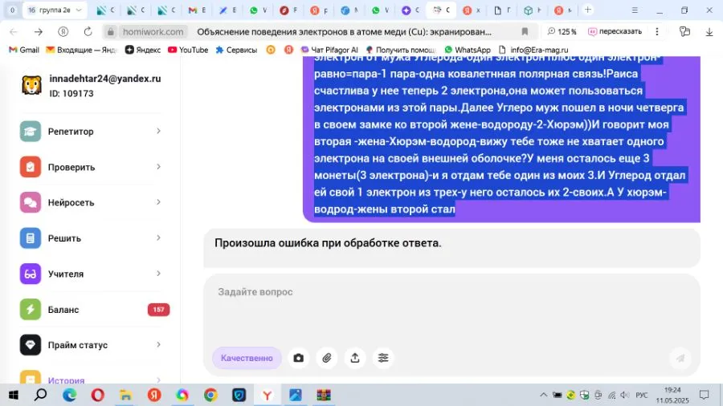723x406 pixels.
Task: Click the Проверить clipboard icon
Action: pyautogui.click(x=30, y=167)
